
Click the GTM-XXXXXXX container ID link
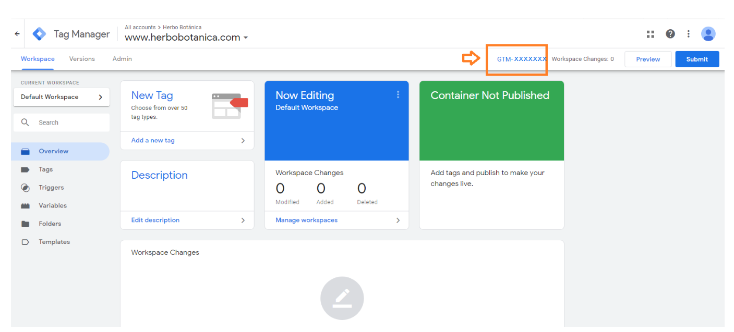tap(522, 59)
